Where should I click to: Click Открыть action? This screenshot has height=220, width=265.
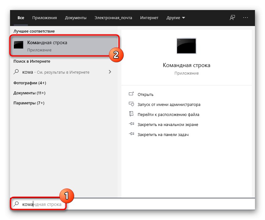point(146,95)
